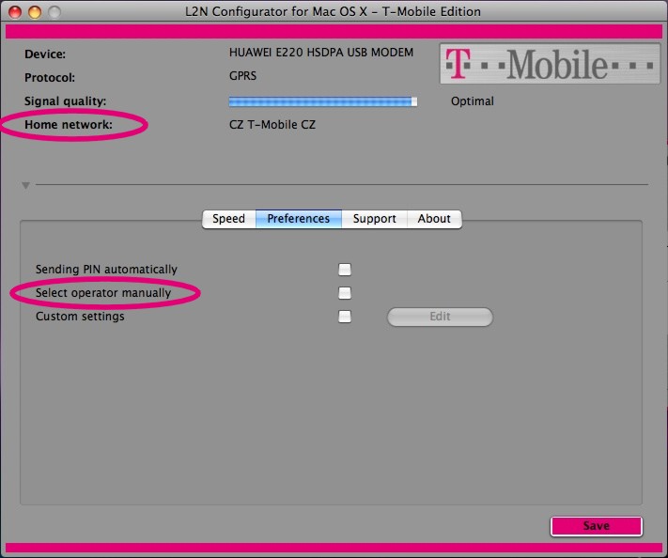Image resolution: width=668 pixels, height=558 pixels.
Task: Click the 'Device:' label
Action: click(45, 54)
